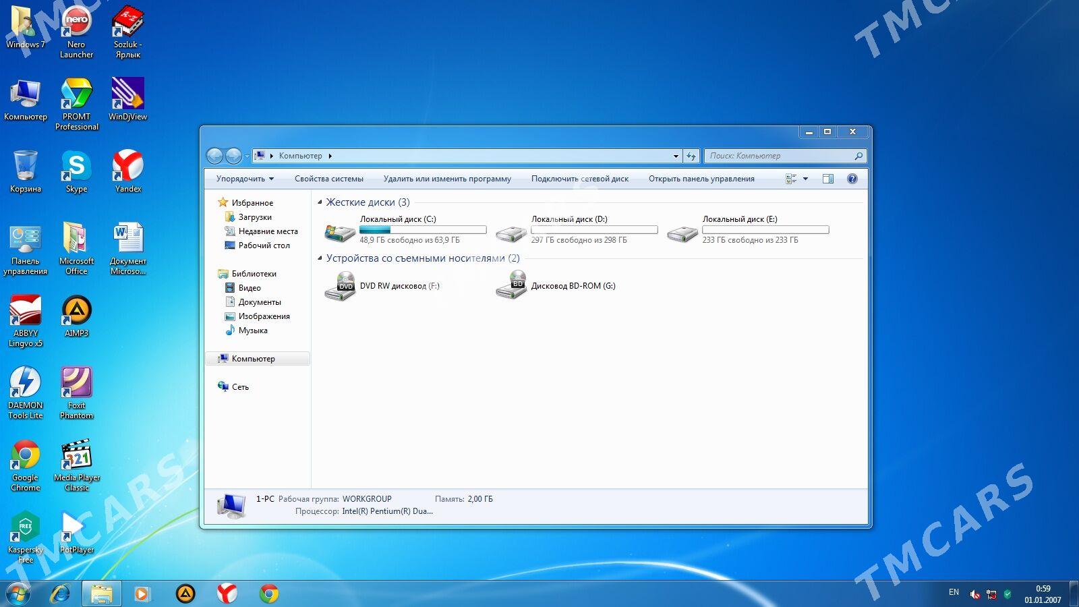Screen dimensions: 1079x607
Task: Click the muted volume tray icon
Action: click(x=974, y=594)
